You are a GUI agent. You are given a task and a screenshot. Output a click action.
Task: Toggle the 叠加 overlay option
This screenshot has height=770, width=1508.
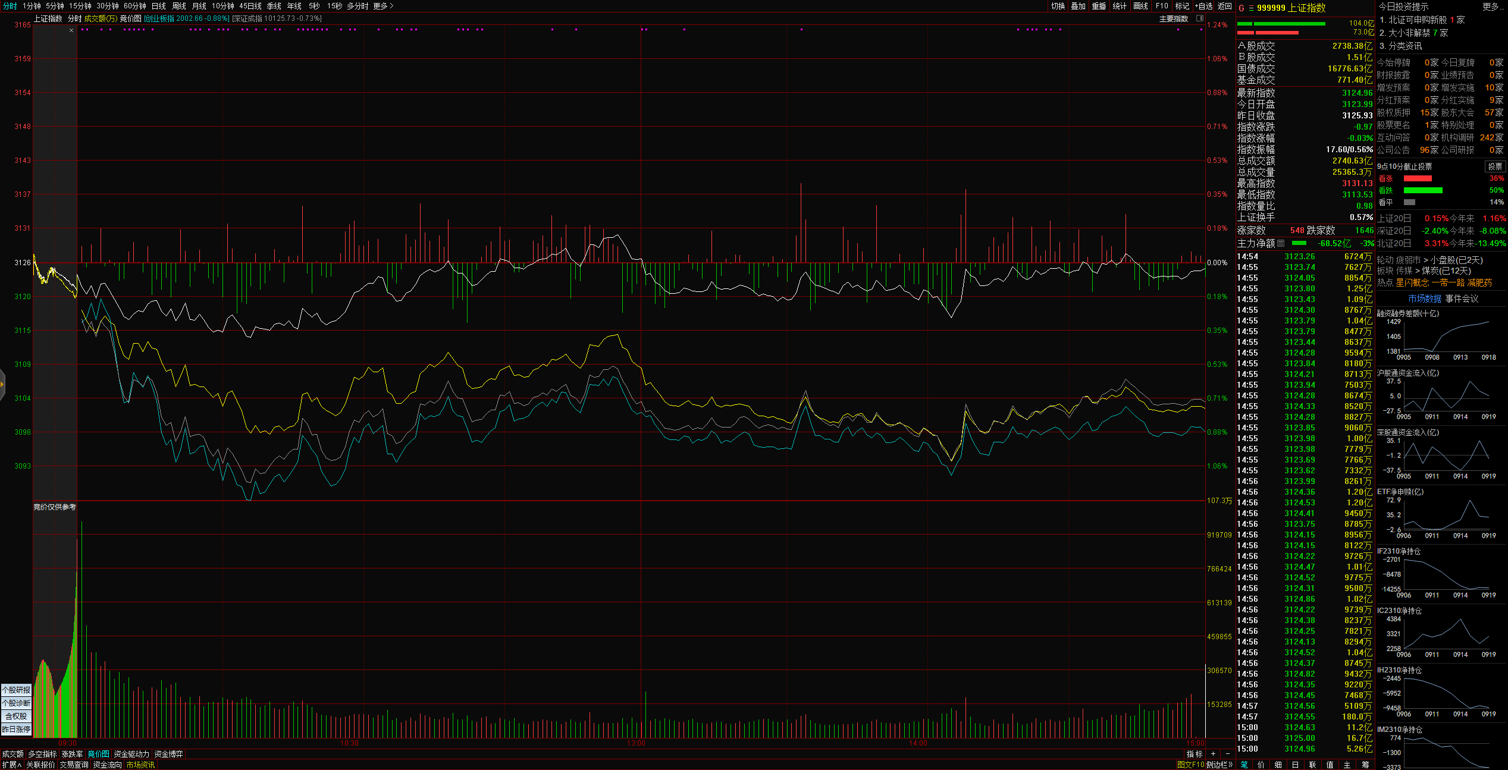pyautogui.click(x=1079, y=6)
